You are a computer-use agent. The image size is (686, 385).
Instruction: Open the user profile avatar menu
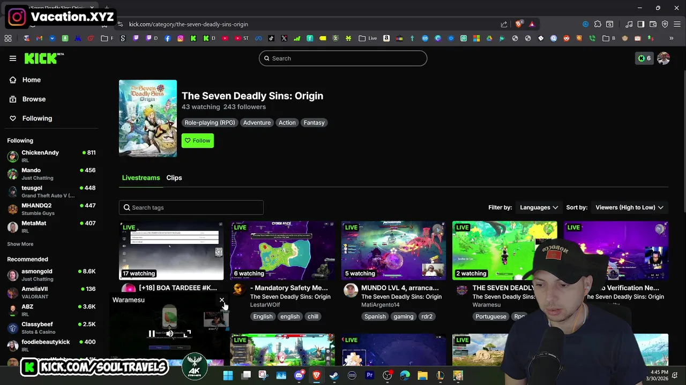663,58
